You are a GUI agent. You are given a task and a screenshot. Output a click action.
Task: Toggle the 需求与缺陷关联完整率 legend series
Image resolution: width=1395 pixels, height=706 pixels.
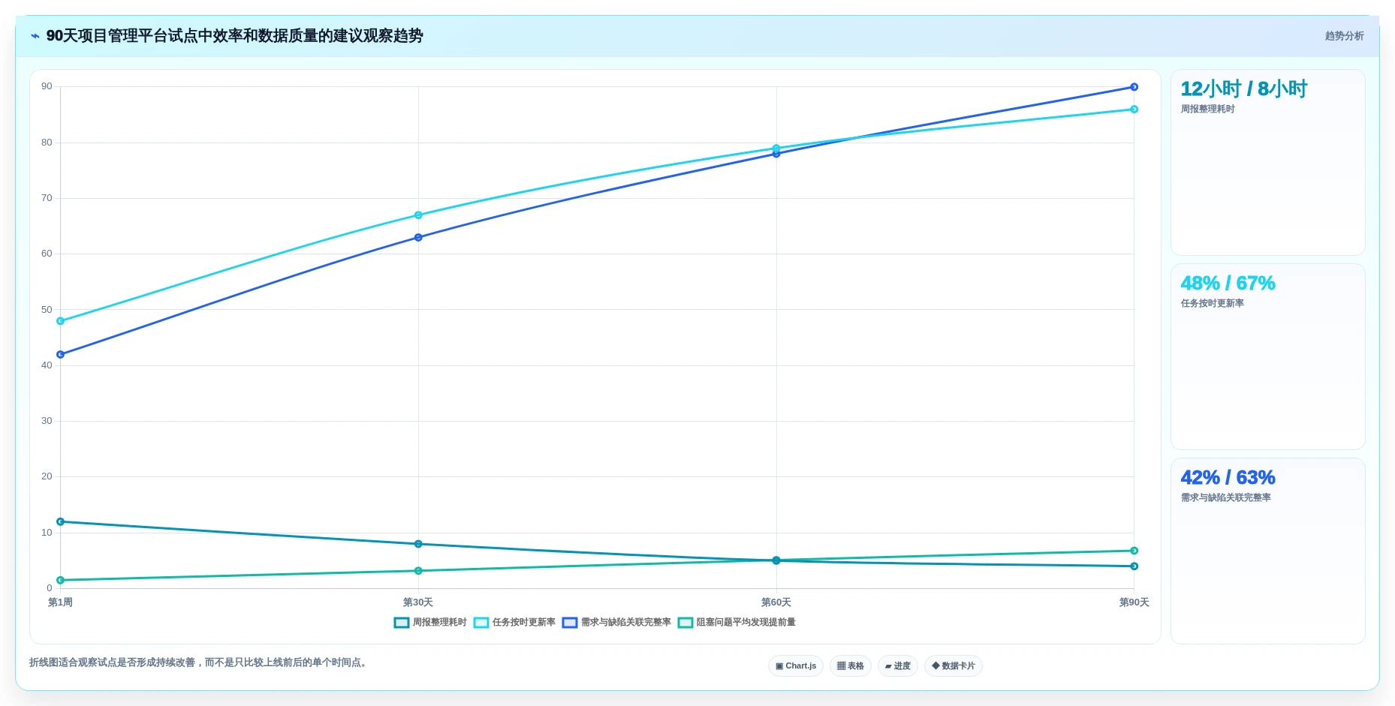click(616, 623)
